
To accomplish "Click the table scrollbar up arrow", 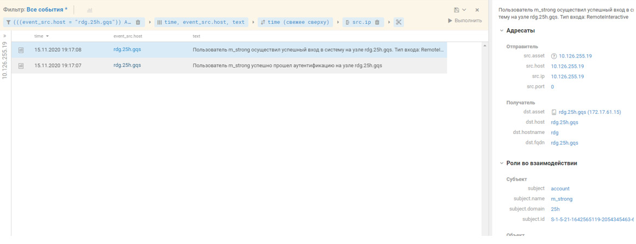I will (x=484, y=46).
